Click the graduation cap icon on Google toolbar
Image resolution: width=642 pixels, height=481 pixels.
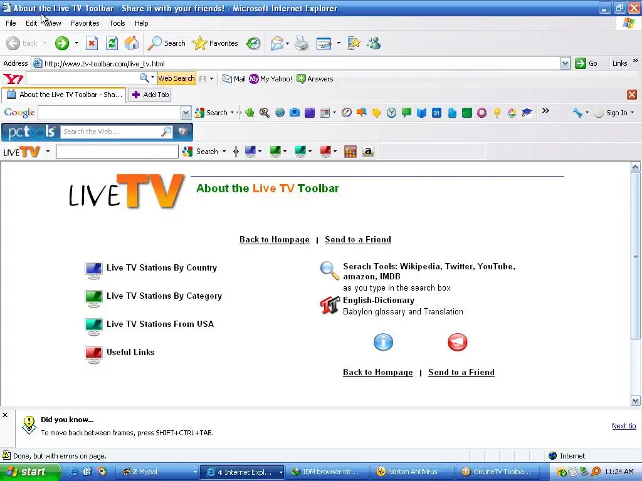tap(527, 113)
